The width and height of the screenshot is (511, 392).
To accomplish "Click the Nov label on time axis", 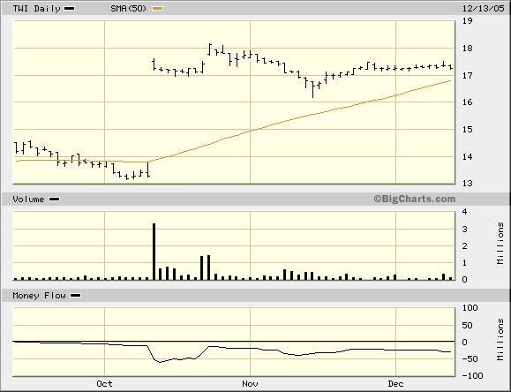I will [x=250, y=384].
